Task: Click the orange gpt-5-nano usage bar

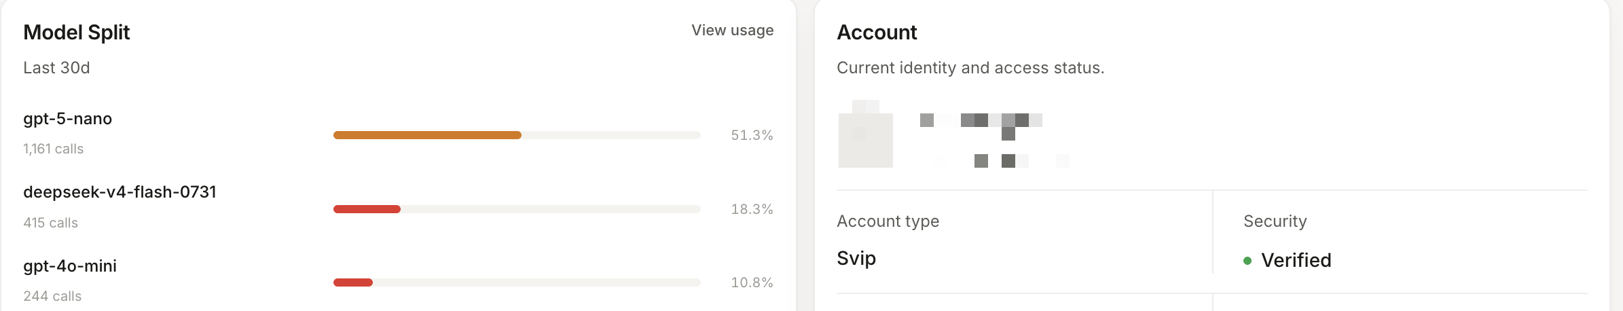Action: (x=427, y=135)
